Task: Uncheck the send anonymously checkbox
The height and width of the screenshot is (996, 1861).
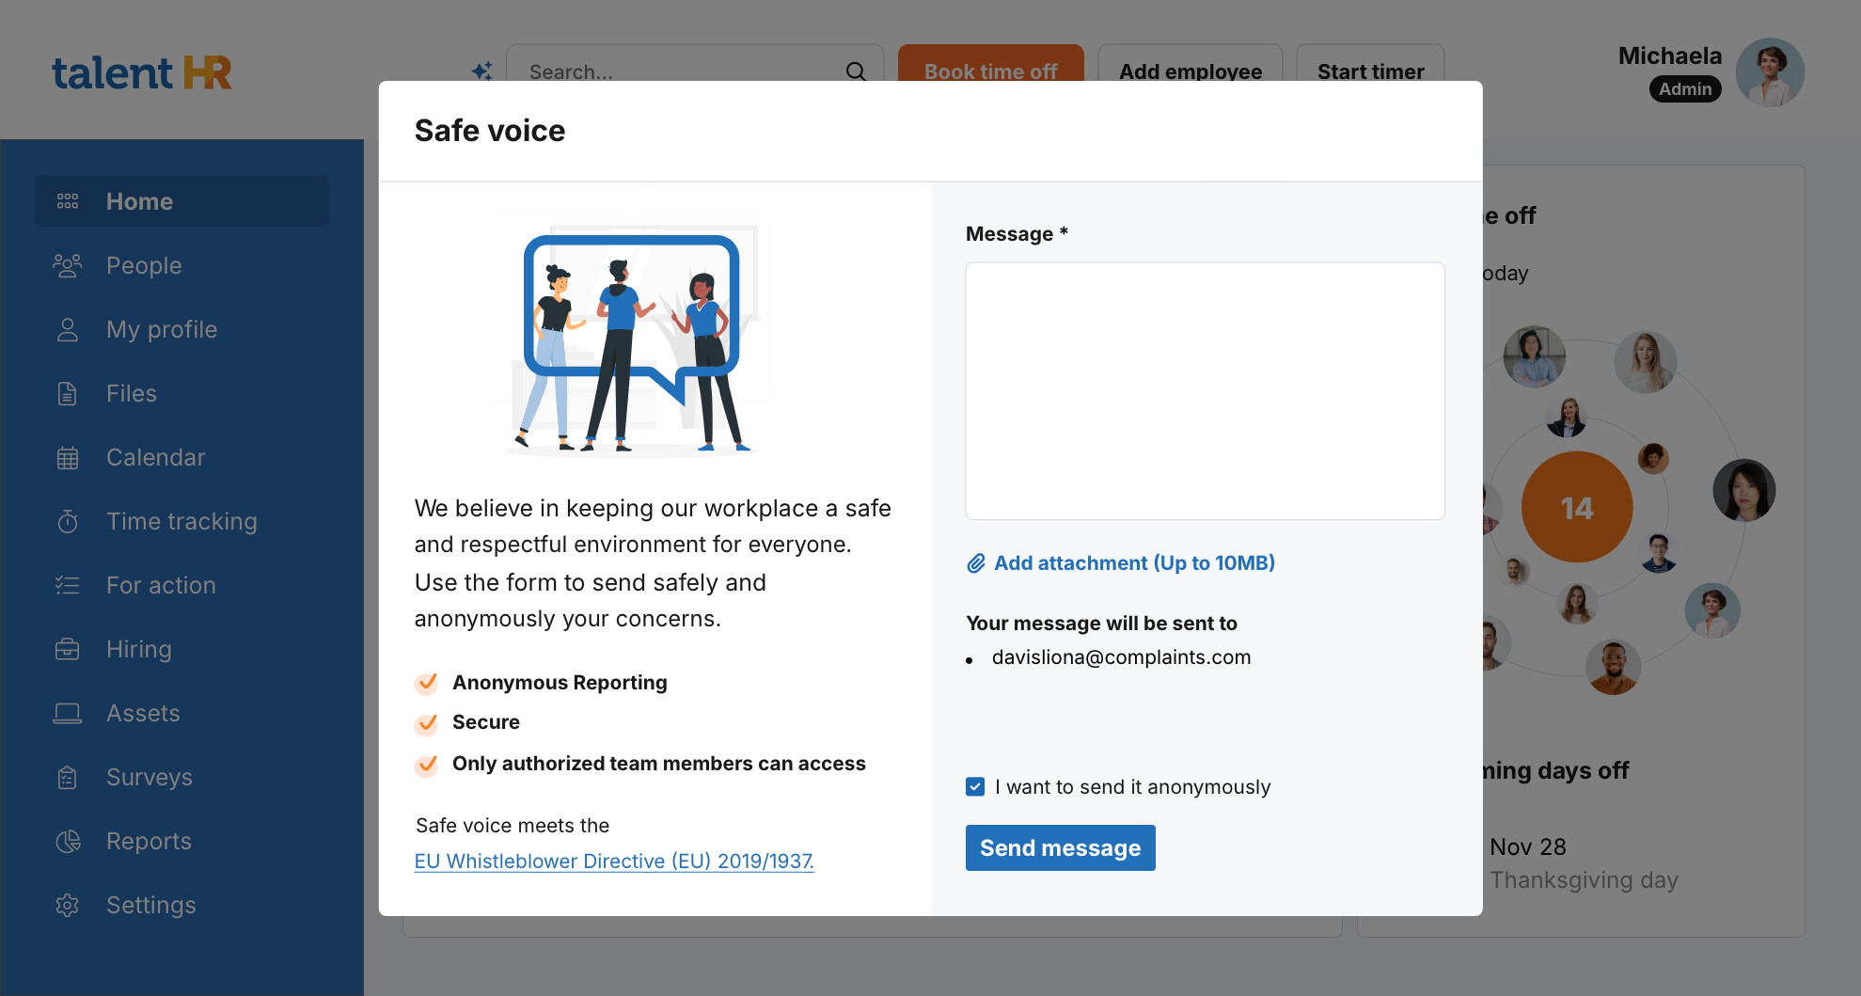Action: pos(975,786)
